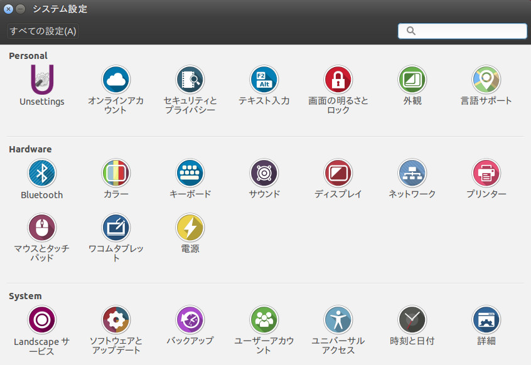Open ユニバーサルアクセス (Universal Access)
531x365 pixels.
click(338, 320)
